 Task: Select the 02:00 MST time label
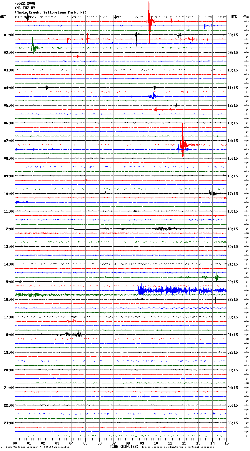[x=9, y=53]
